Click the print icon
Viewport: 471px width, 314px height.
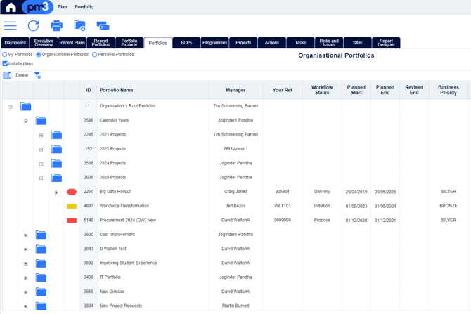(x=56, y=26)
